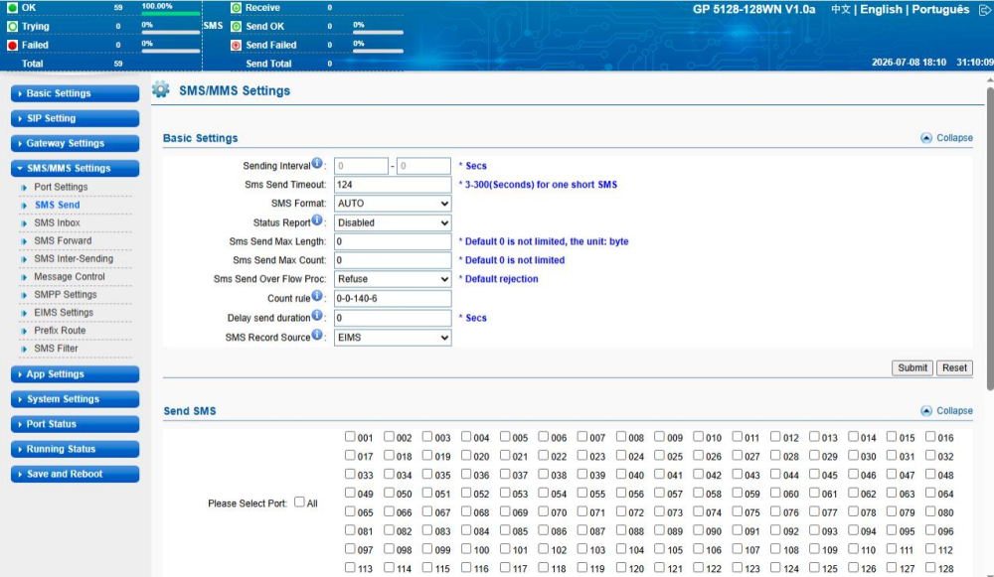Check port 064 checkbox
The image size is (994, 577).
(x=930, y=493)
